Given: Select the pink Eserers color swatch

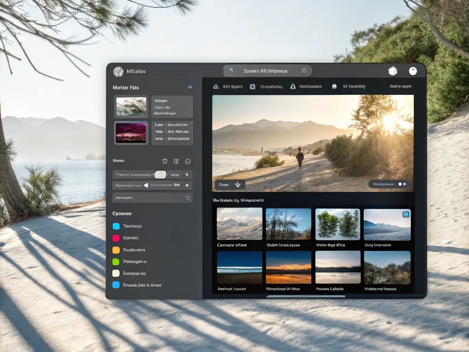Looking at the screenshot, I should click(116, 238).
